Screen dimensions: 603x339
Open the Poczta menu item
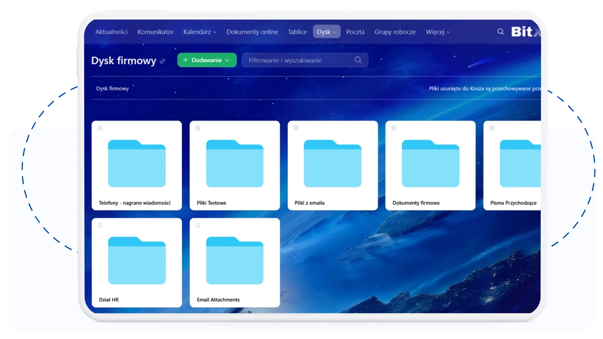tap(355, 32)
